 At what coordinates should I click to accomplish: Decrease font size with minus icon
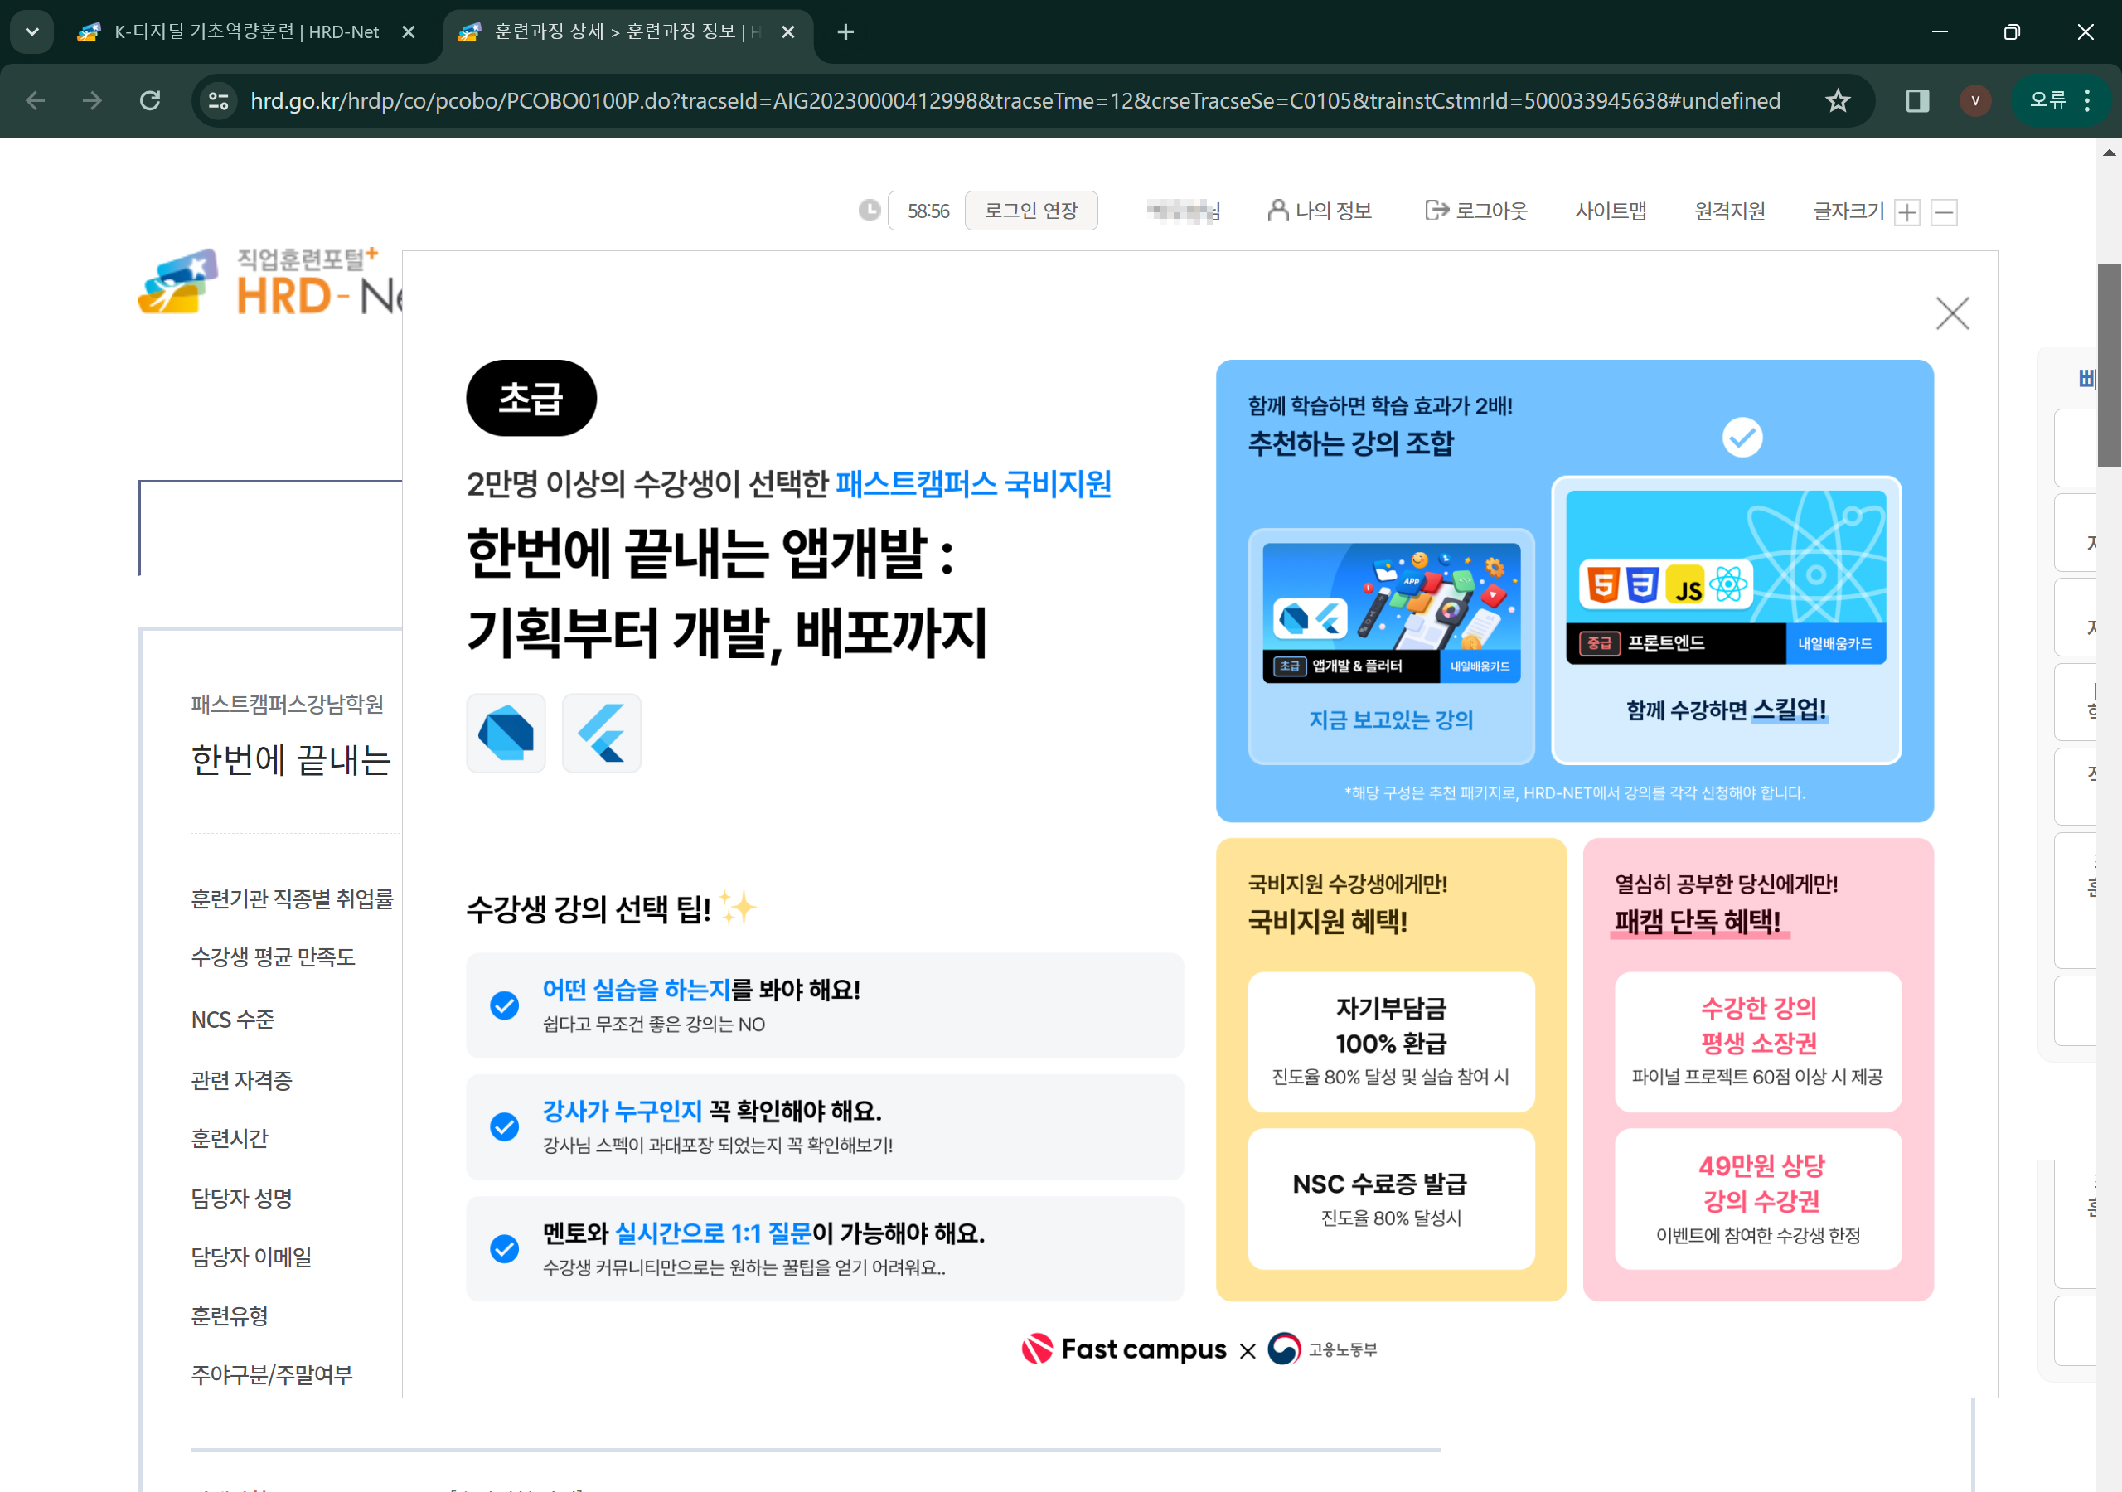(x=1944, y=213)
